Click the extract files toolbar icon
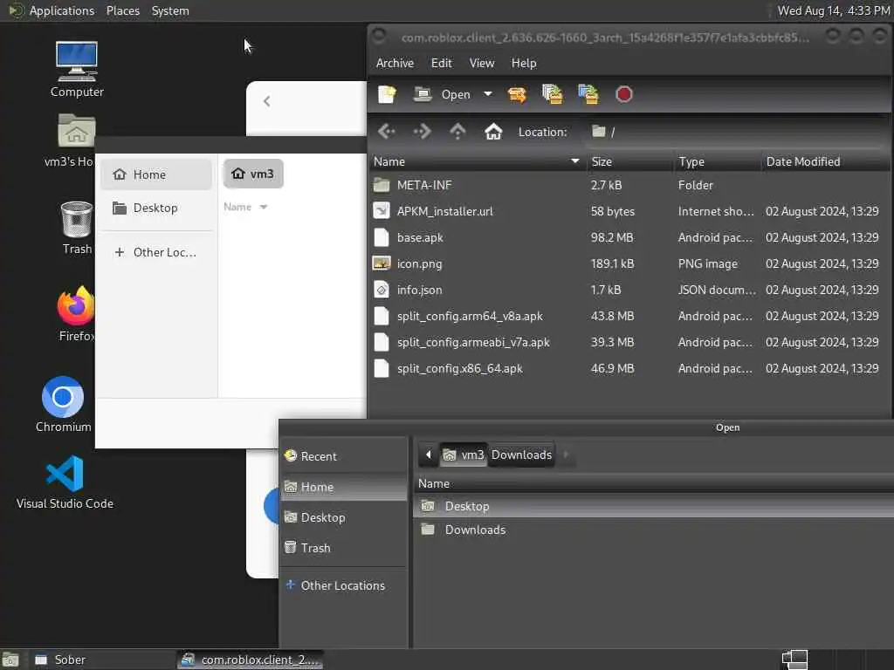Screen dimensions: 894x670 click(517, 94)
